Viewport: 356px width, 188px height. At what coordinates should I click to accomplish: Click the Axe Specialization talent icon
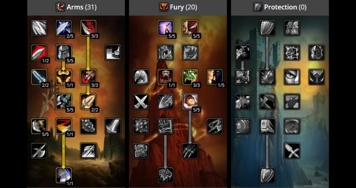click(39, 126)
